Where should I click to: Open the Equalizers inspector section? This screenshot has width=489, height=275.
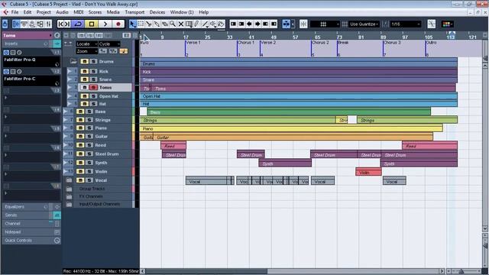point(31,207)
